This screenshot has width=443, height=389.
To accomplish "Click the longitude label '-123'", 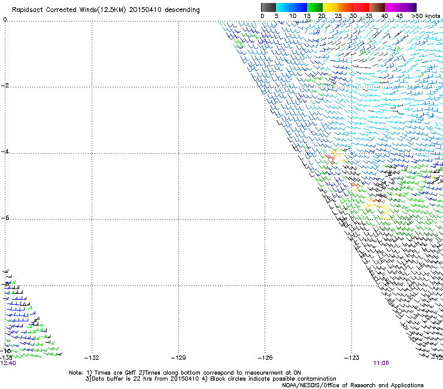I will pos(352,358).
